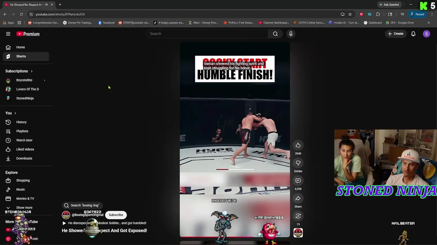Open the YouTube hamburger guide menu

[x=8, y=34]
